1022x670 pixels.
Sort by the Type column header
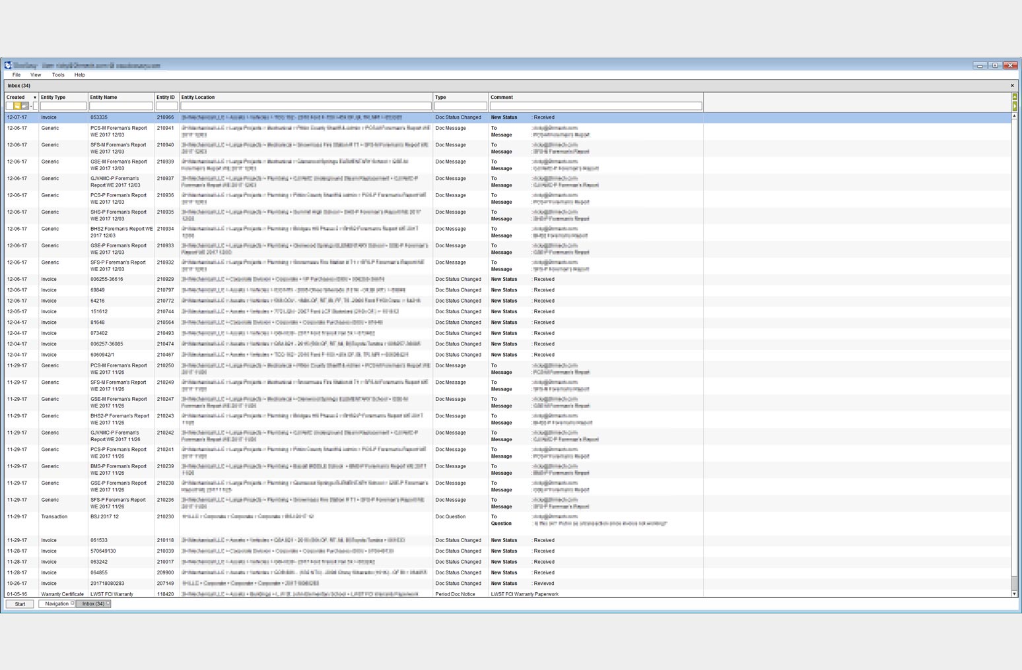460,98
